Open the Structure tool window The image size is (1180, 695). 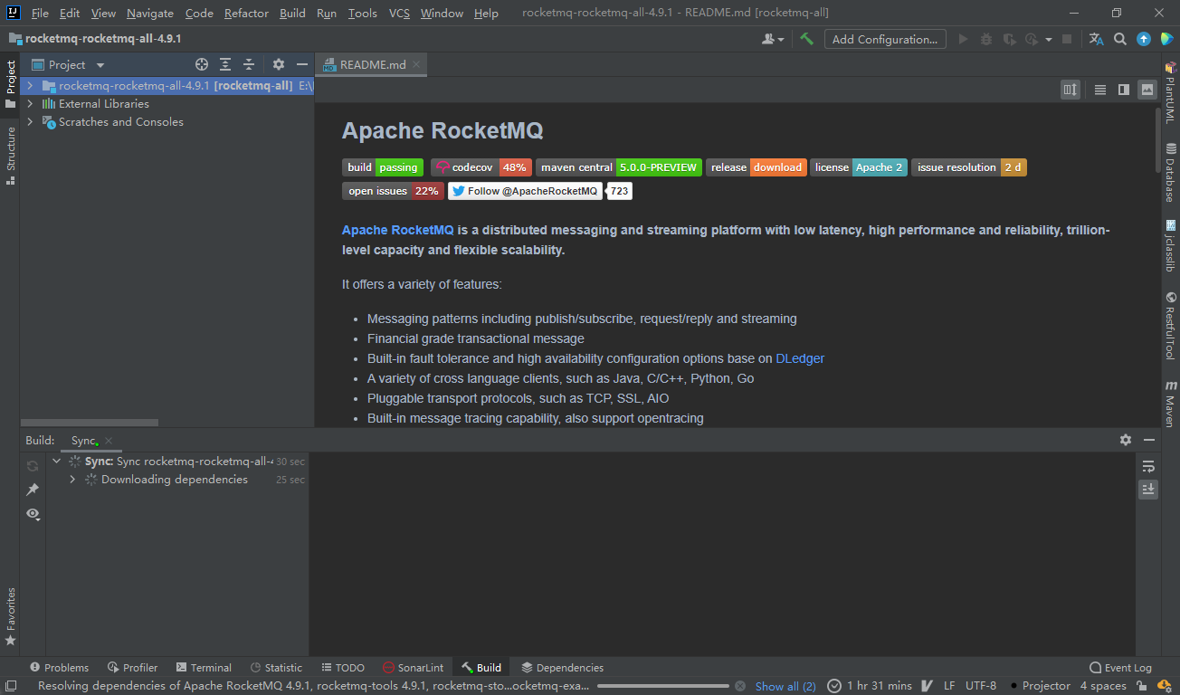(11, 156)
